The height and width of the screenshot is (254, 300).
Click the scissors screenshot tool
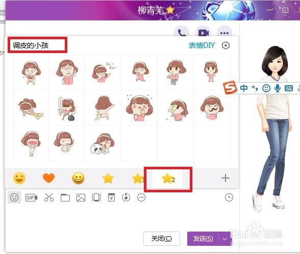49,197
